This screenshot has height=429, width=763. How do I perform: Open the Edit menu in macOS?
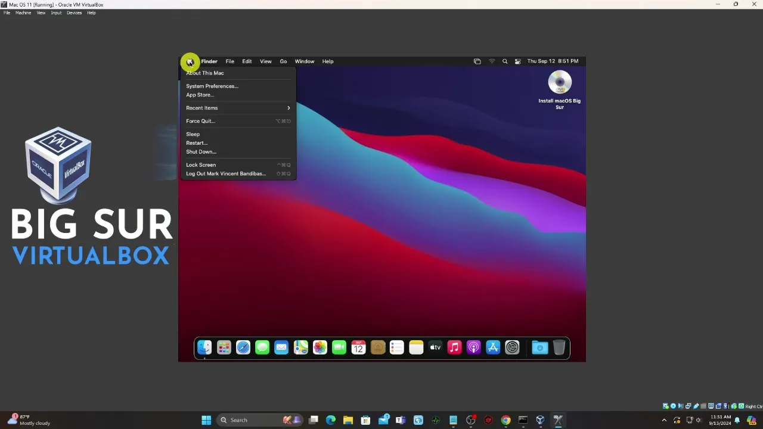(247, 61)
